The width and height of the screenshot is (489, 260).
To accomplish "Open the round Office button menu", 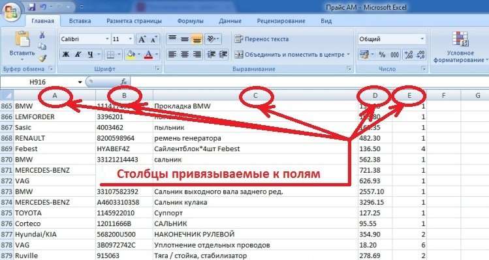I will 11,12.
